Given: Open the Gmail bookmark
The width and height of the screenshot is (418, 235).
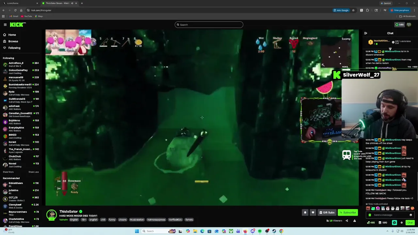Looking at the screenshot, I should click(14, 16).
